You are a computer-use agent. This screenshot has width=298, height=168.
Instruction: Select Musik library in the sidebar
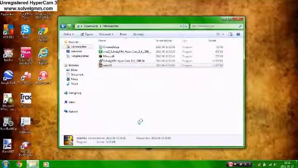tap(74, 84)
